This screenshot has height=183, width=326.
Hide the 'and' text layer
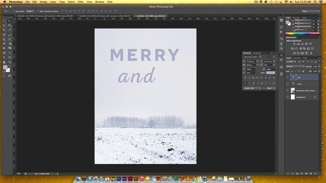[287, 77]
